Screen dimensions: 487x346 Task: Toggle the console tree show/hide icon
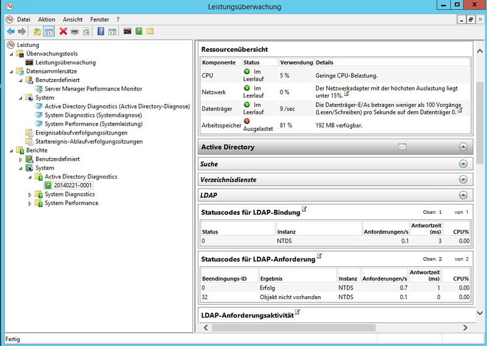coord(49,32)
